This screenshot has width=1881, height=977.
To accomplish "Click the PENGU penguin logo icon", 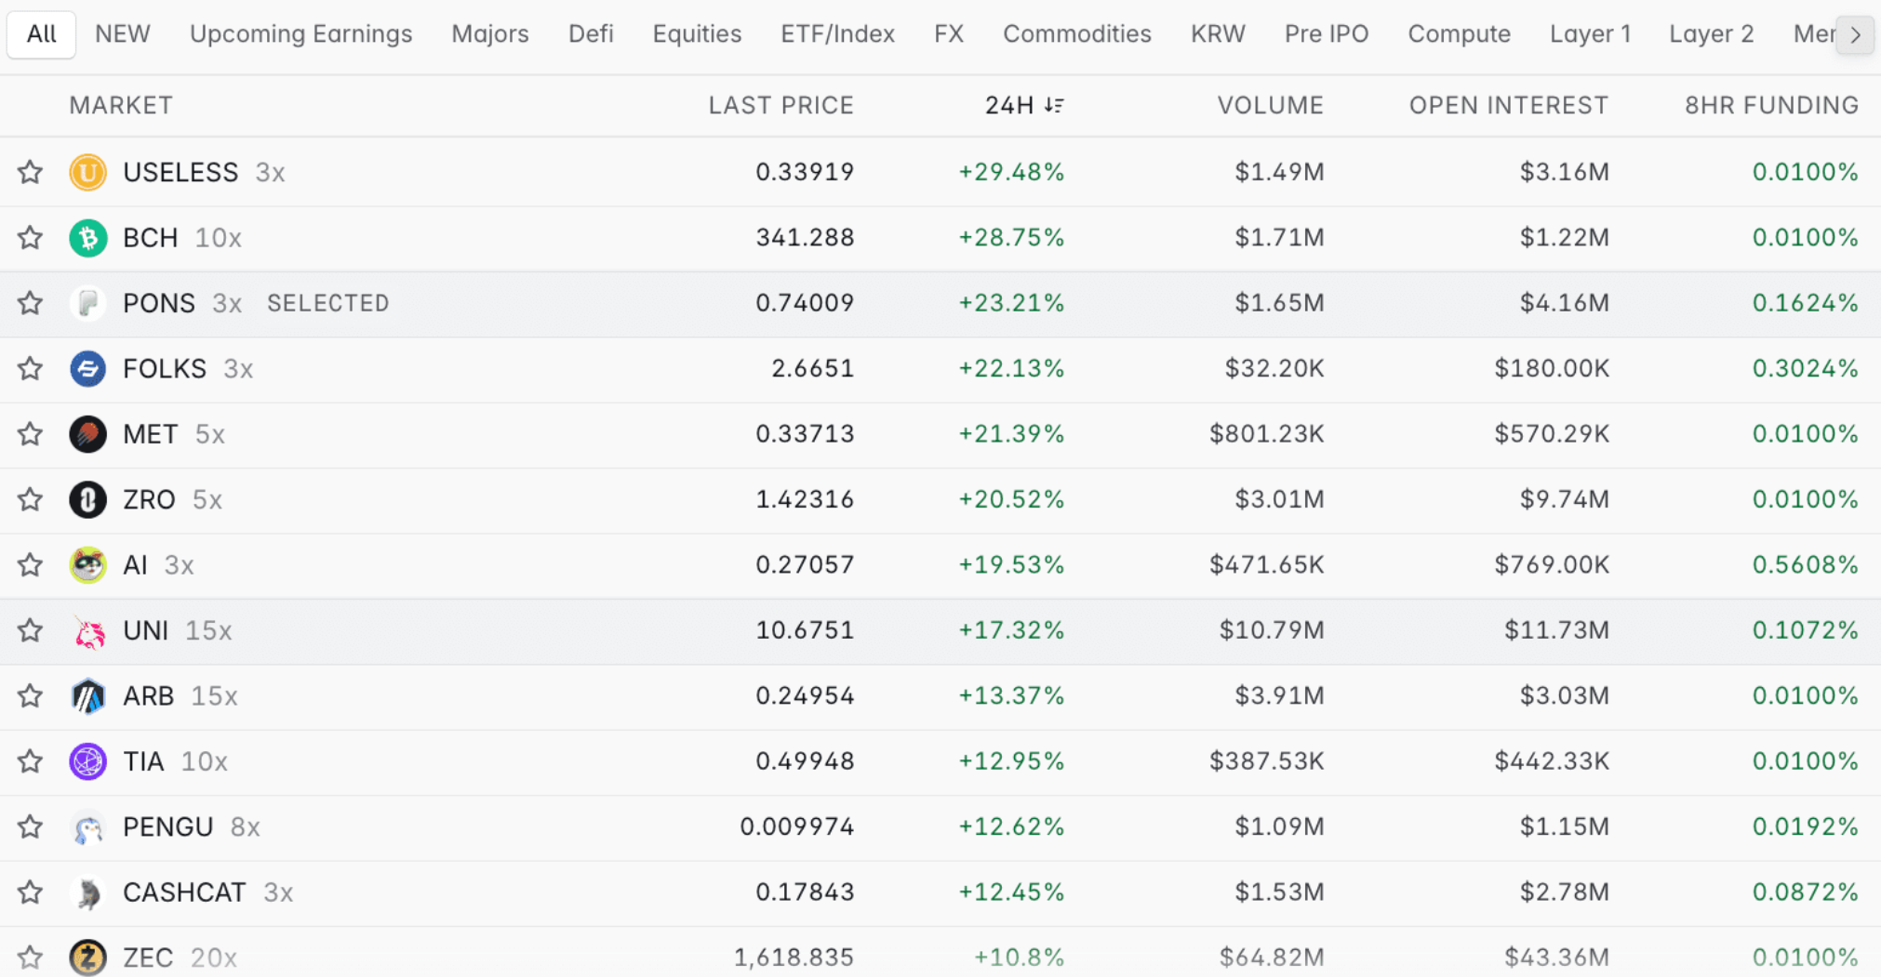I will point(87,827).
